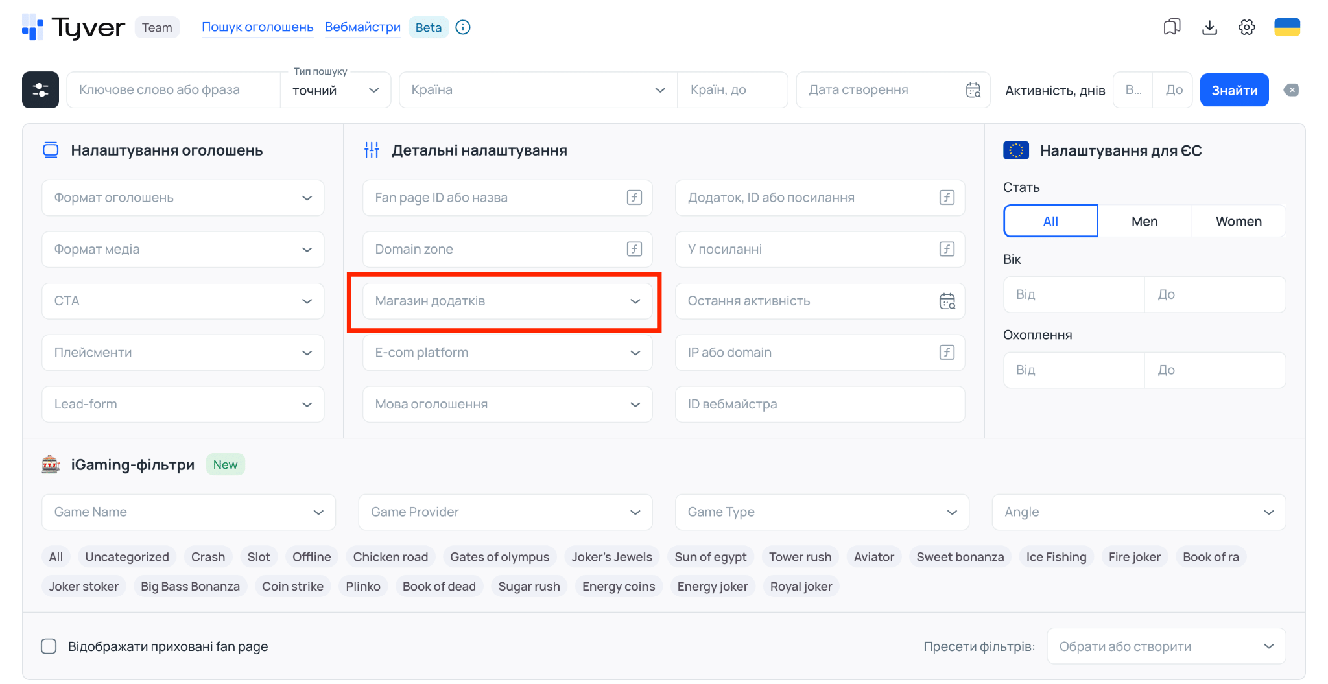Expand the E-com platform dropdown
This screenshot has height=684, width=1328.
tap(507, 353)
